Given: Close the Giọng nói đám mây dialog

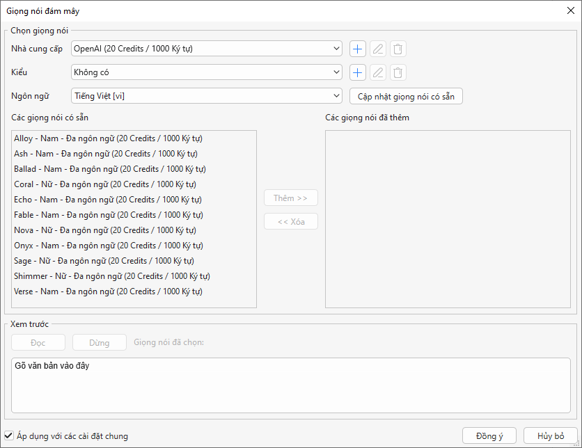Looking at the screenshot, I should pyautogui.click(x=570, y=10).
